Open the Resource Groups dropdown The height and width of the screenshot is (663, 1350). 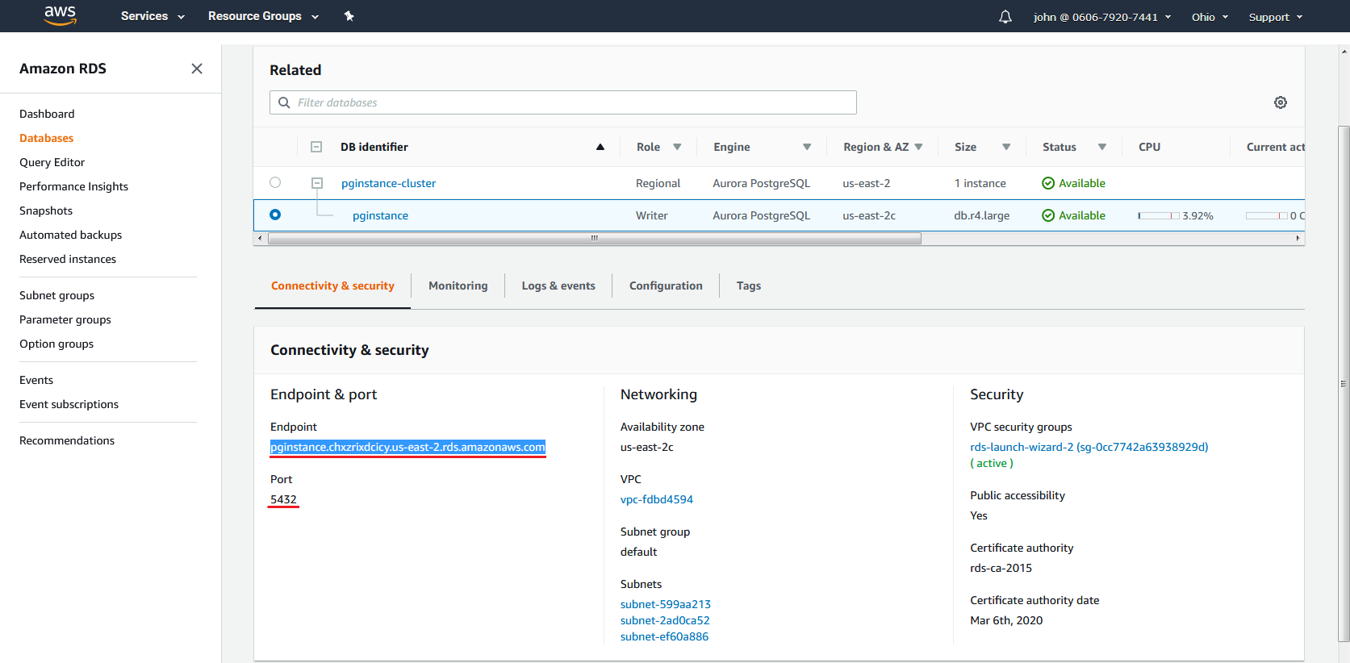click(x=264, y=16)
